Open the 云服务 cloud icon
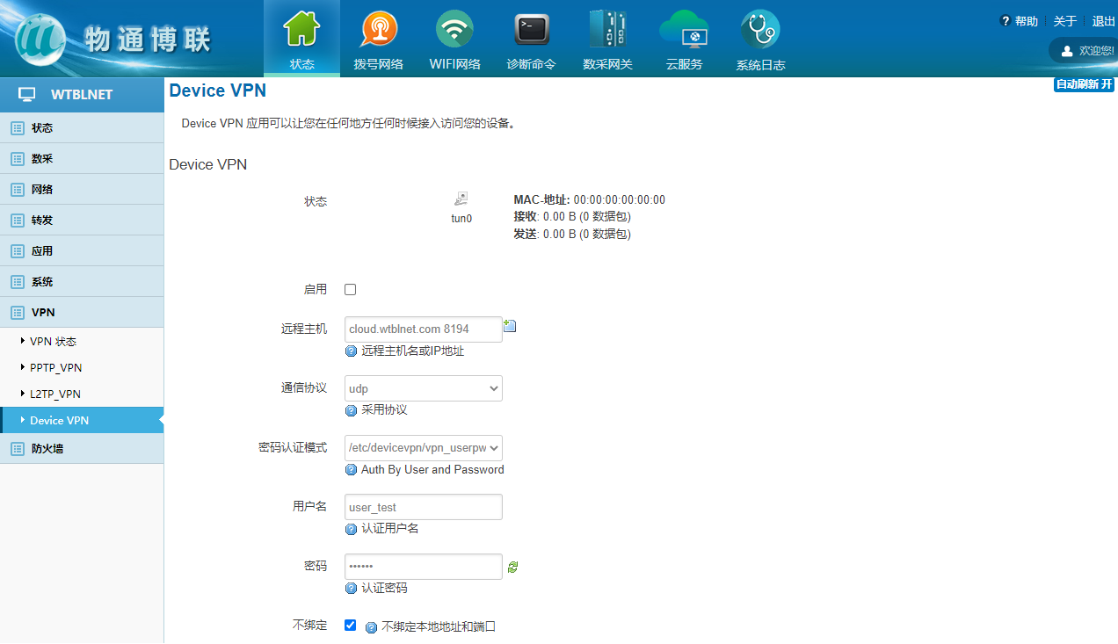The width and height of the screenshot is (1118, 644). (684, 31)
